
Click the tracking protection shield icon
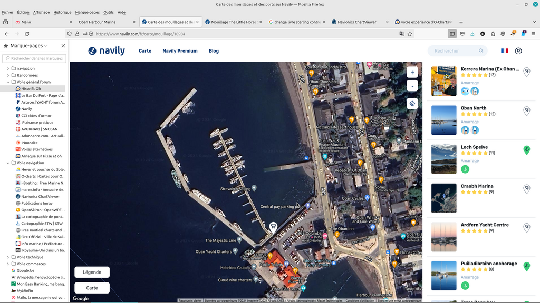pyautogui.click(x=70, y=34)
